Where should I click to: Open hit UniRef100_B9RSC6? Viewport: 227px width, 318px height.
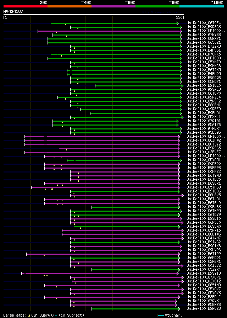204,27
